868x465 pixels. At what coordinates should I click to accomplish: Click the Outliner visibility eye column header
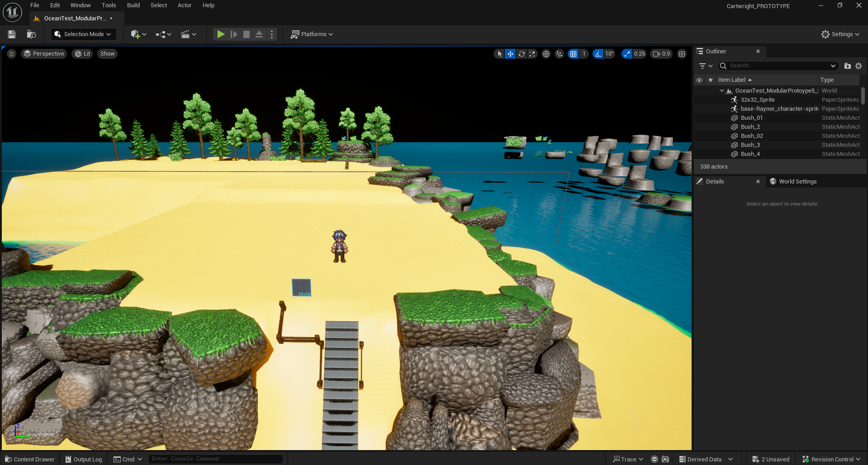coord(699,80)
